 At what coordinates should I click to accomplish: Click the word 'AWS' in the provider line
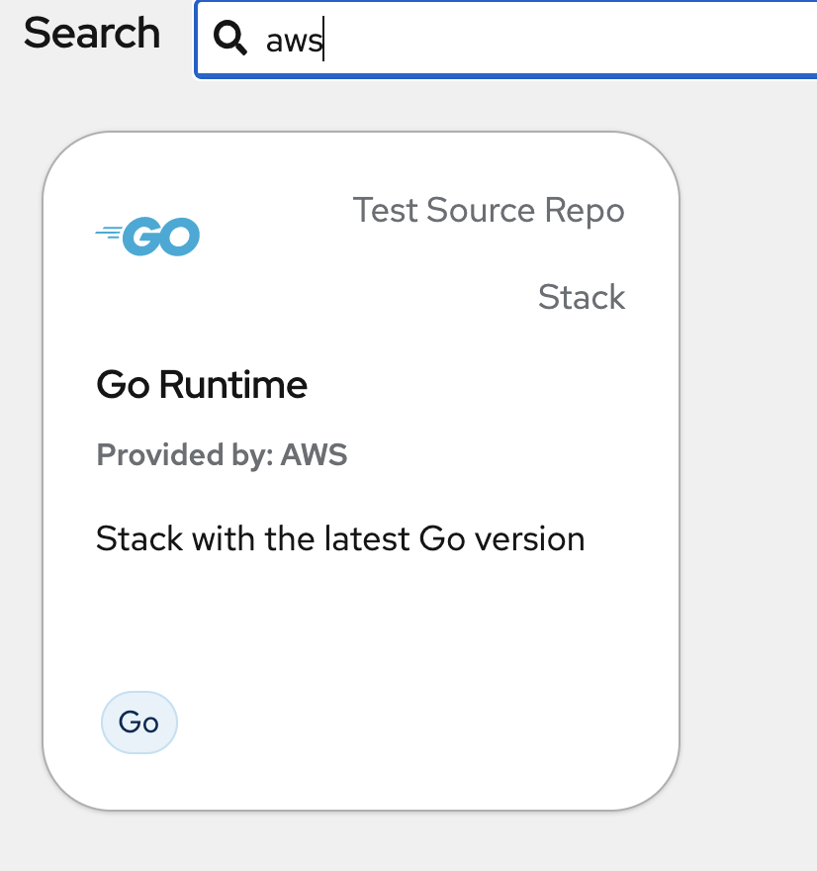pyautogui.click(x=314, y=455)
